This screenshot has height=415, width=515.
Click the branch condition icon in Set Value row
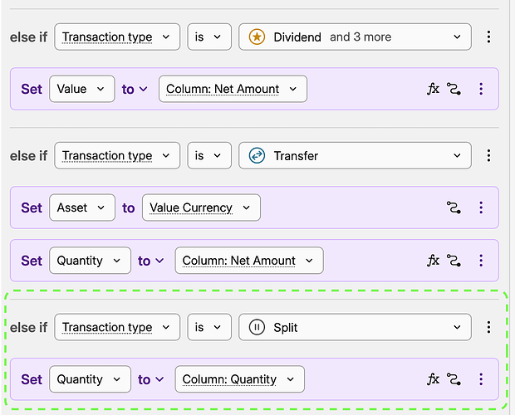pyautogui.click(x=454, y=89)
